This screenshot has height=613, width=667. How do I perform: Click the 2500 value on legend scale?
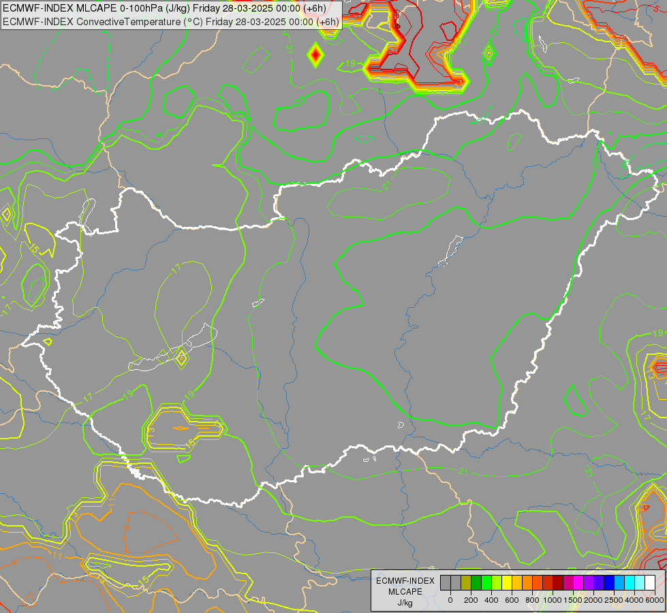pyautogui.click(x=614, y=600)
